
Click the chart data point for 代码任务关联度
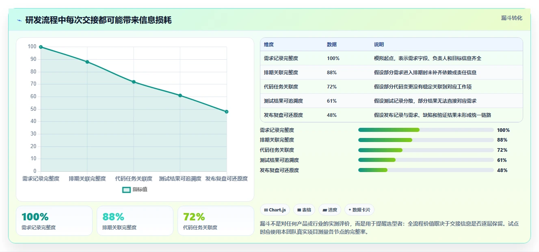coord(134,82)
